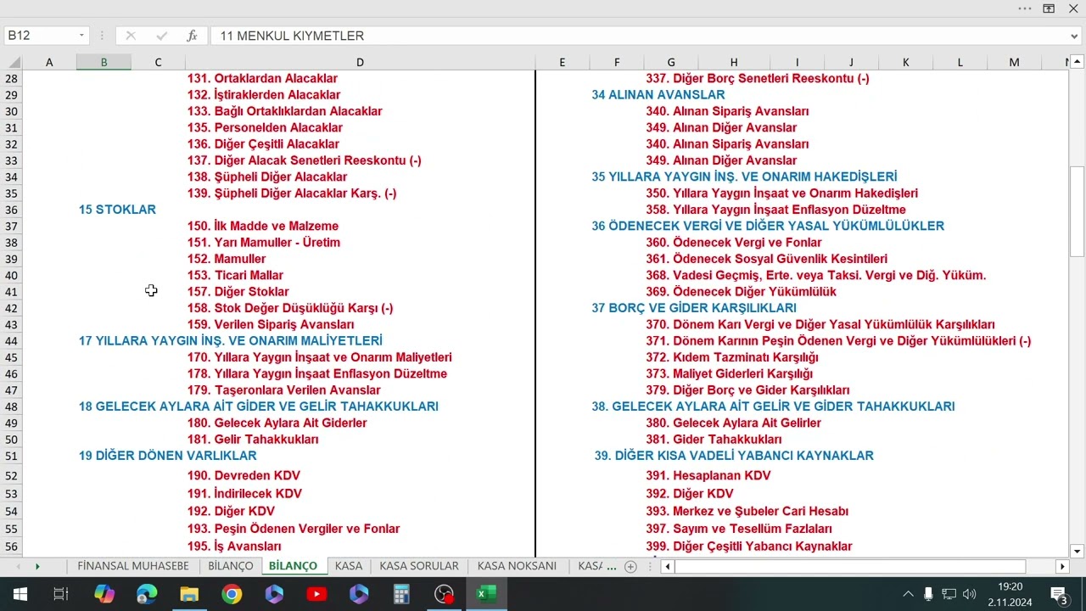Open YouTube from the taskbar
Viewport: 1086px width, 611px height.
click(x=316, y=594)
